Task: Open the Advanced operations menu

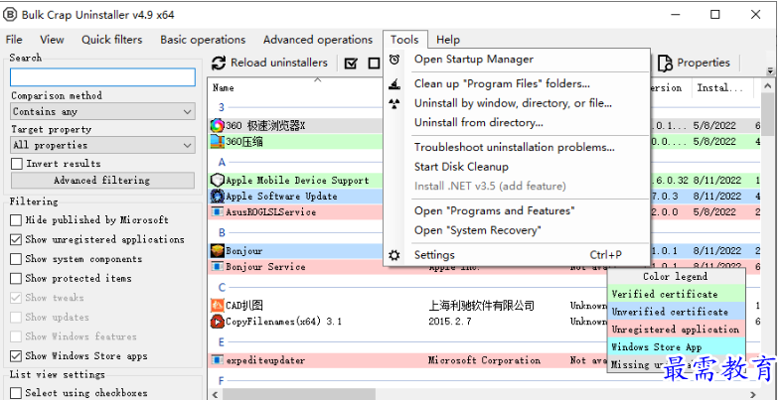Action: click(x=317, y=40)
